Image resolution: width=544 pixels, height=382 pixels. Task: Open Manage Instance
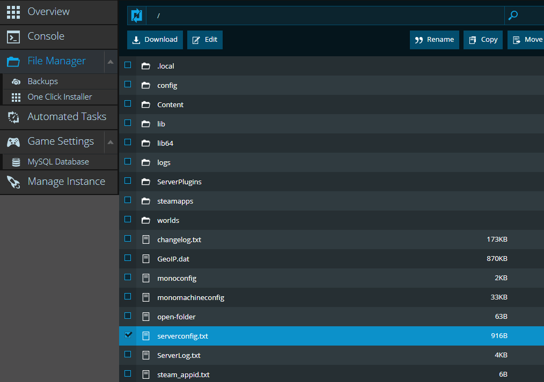click(x=59, y=182)
